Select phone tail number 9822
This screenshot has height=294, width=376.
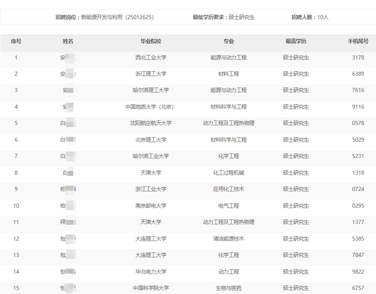coord(358,272)
